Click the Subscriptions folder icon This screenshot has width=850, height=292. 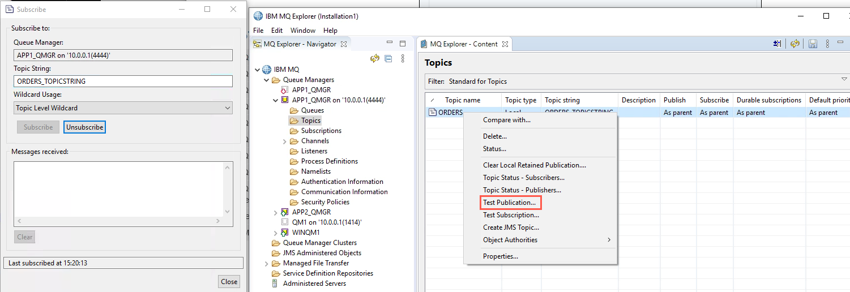tap(294, 131)
